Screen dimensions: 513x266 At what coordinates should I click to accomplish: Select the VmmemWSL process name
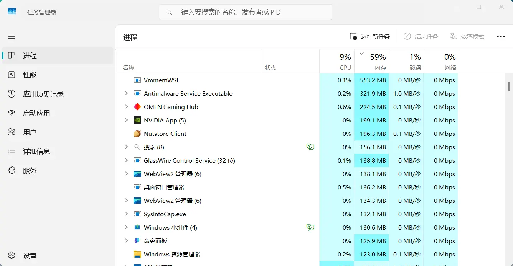click(x=162, y=80)
